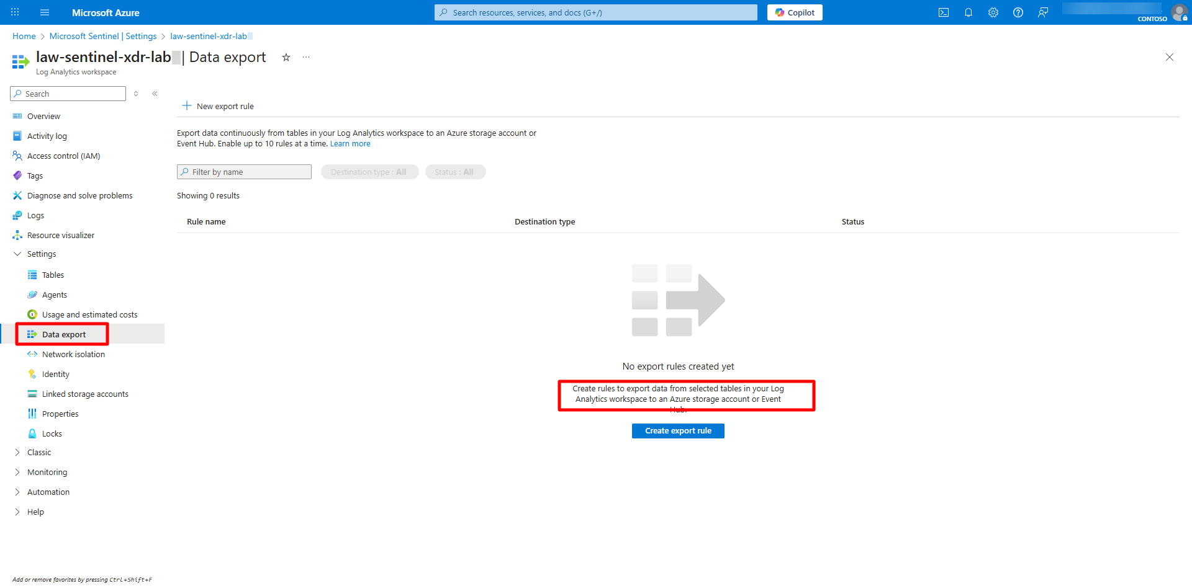Open the Copilot button

[x=795, y=12]
